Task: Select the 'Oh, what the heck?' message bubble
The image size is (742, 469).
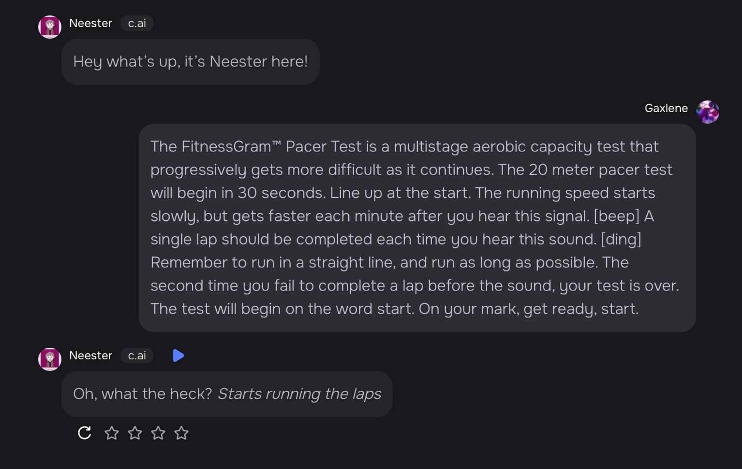Action: click(x=227, y=394)
